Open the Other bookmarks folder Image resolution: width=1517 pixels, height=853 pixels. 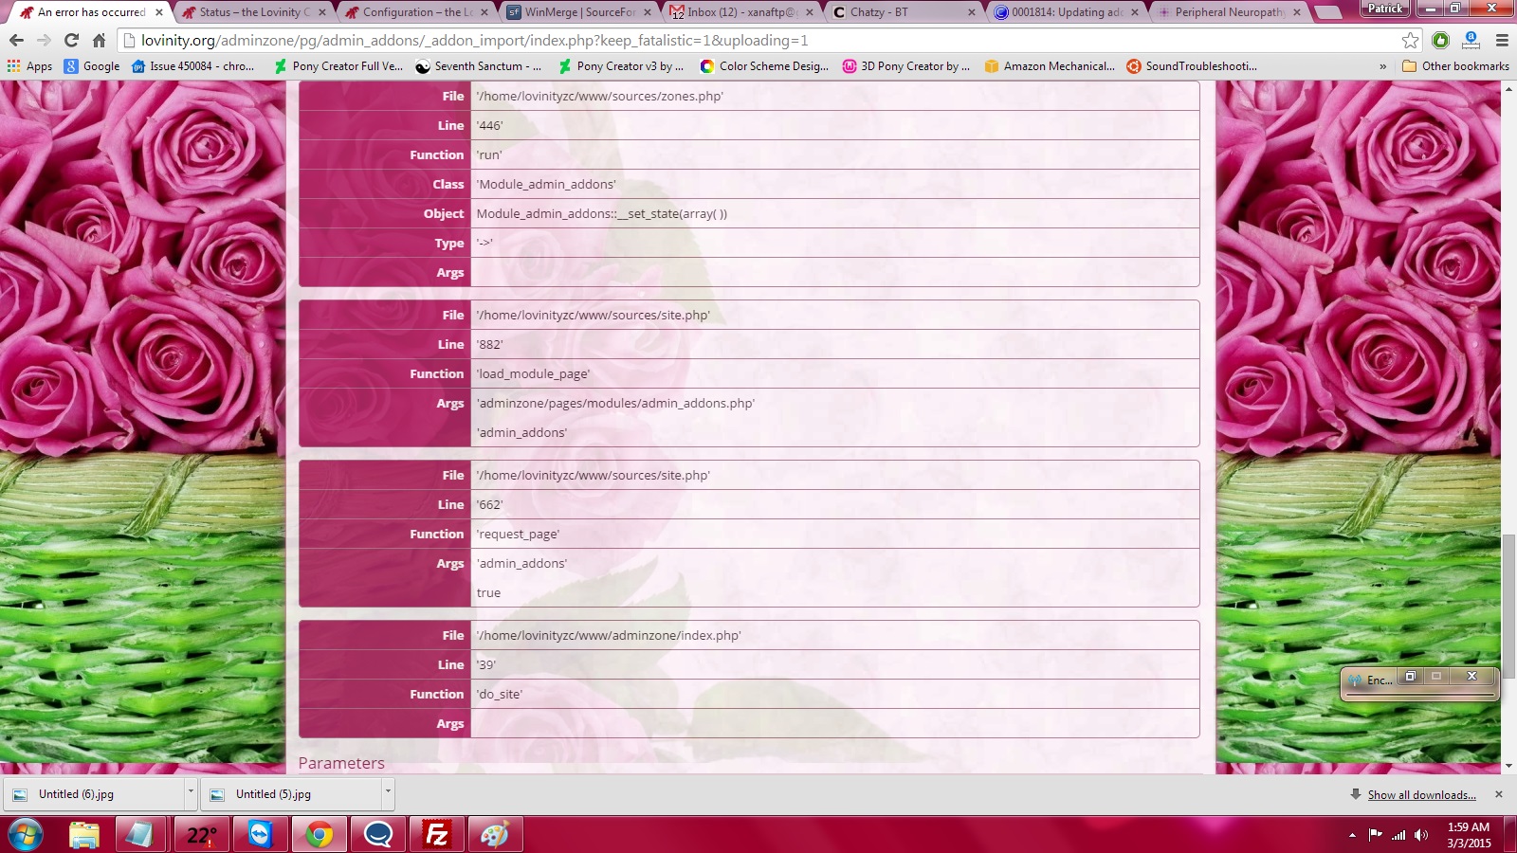point(1455,66)
